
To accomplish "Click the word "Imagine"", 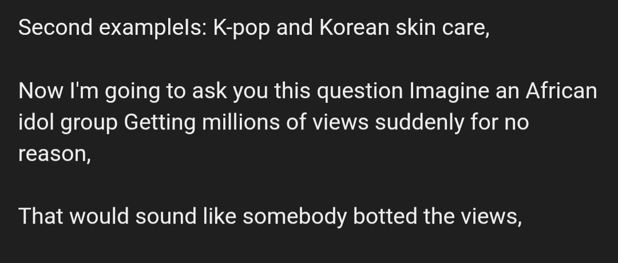I will pyautogui.click(x=444, y=91).
